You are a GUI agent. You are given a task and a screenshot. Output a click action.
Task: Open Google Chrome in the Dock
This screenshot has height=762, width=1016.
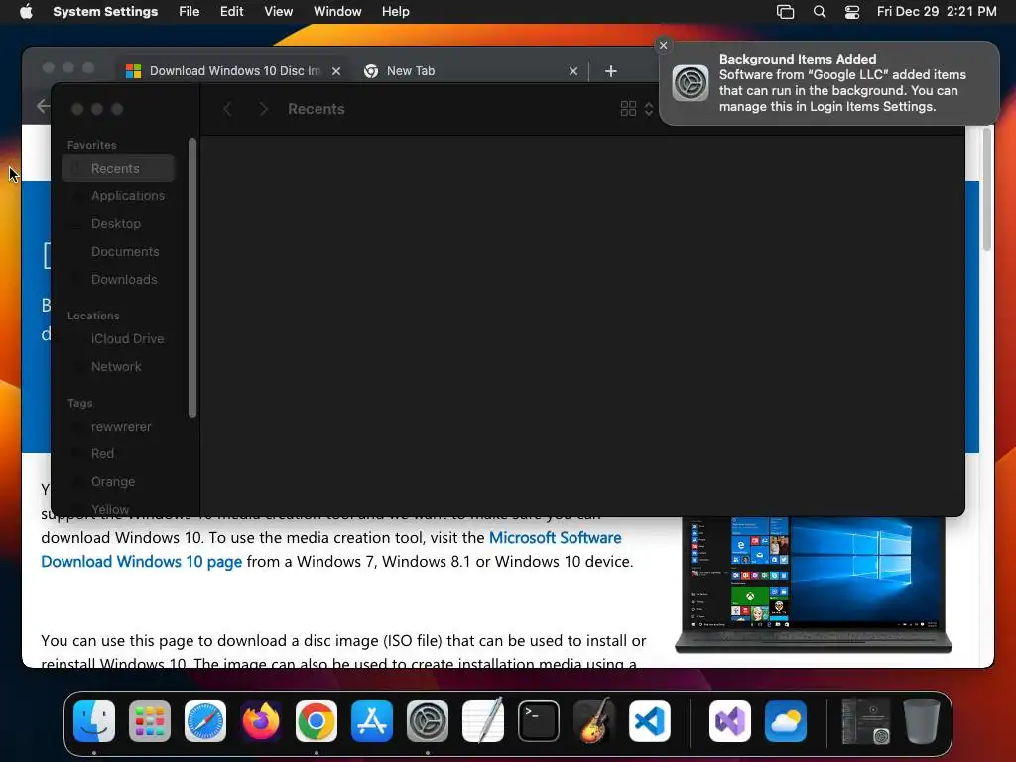coord(317,721)
